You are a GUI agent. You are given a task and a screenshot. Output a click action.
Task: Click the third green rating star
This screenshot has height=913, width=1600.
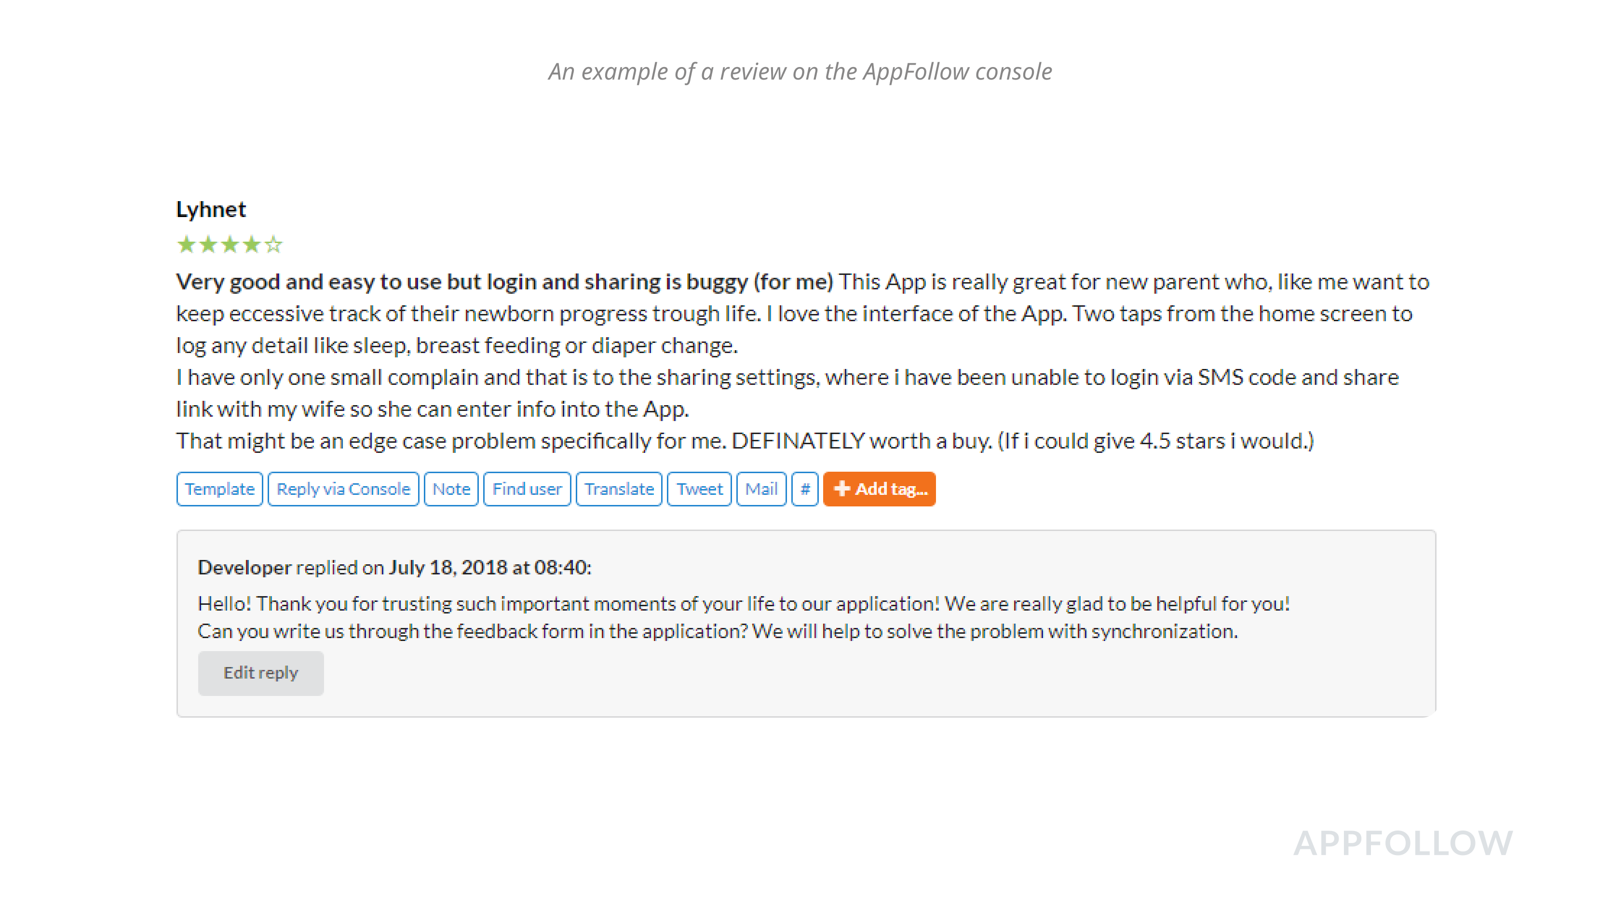(x=230, y=245)
